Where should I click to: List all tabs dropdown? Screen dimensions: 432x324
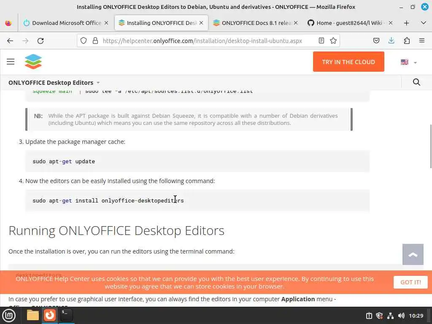[424, 23]
